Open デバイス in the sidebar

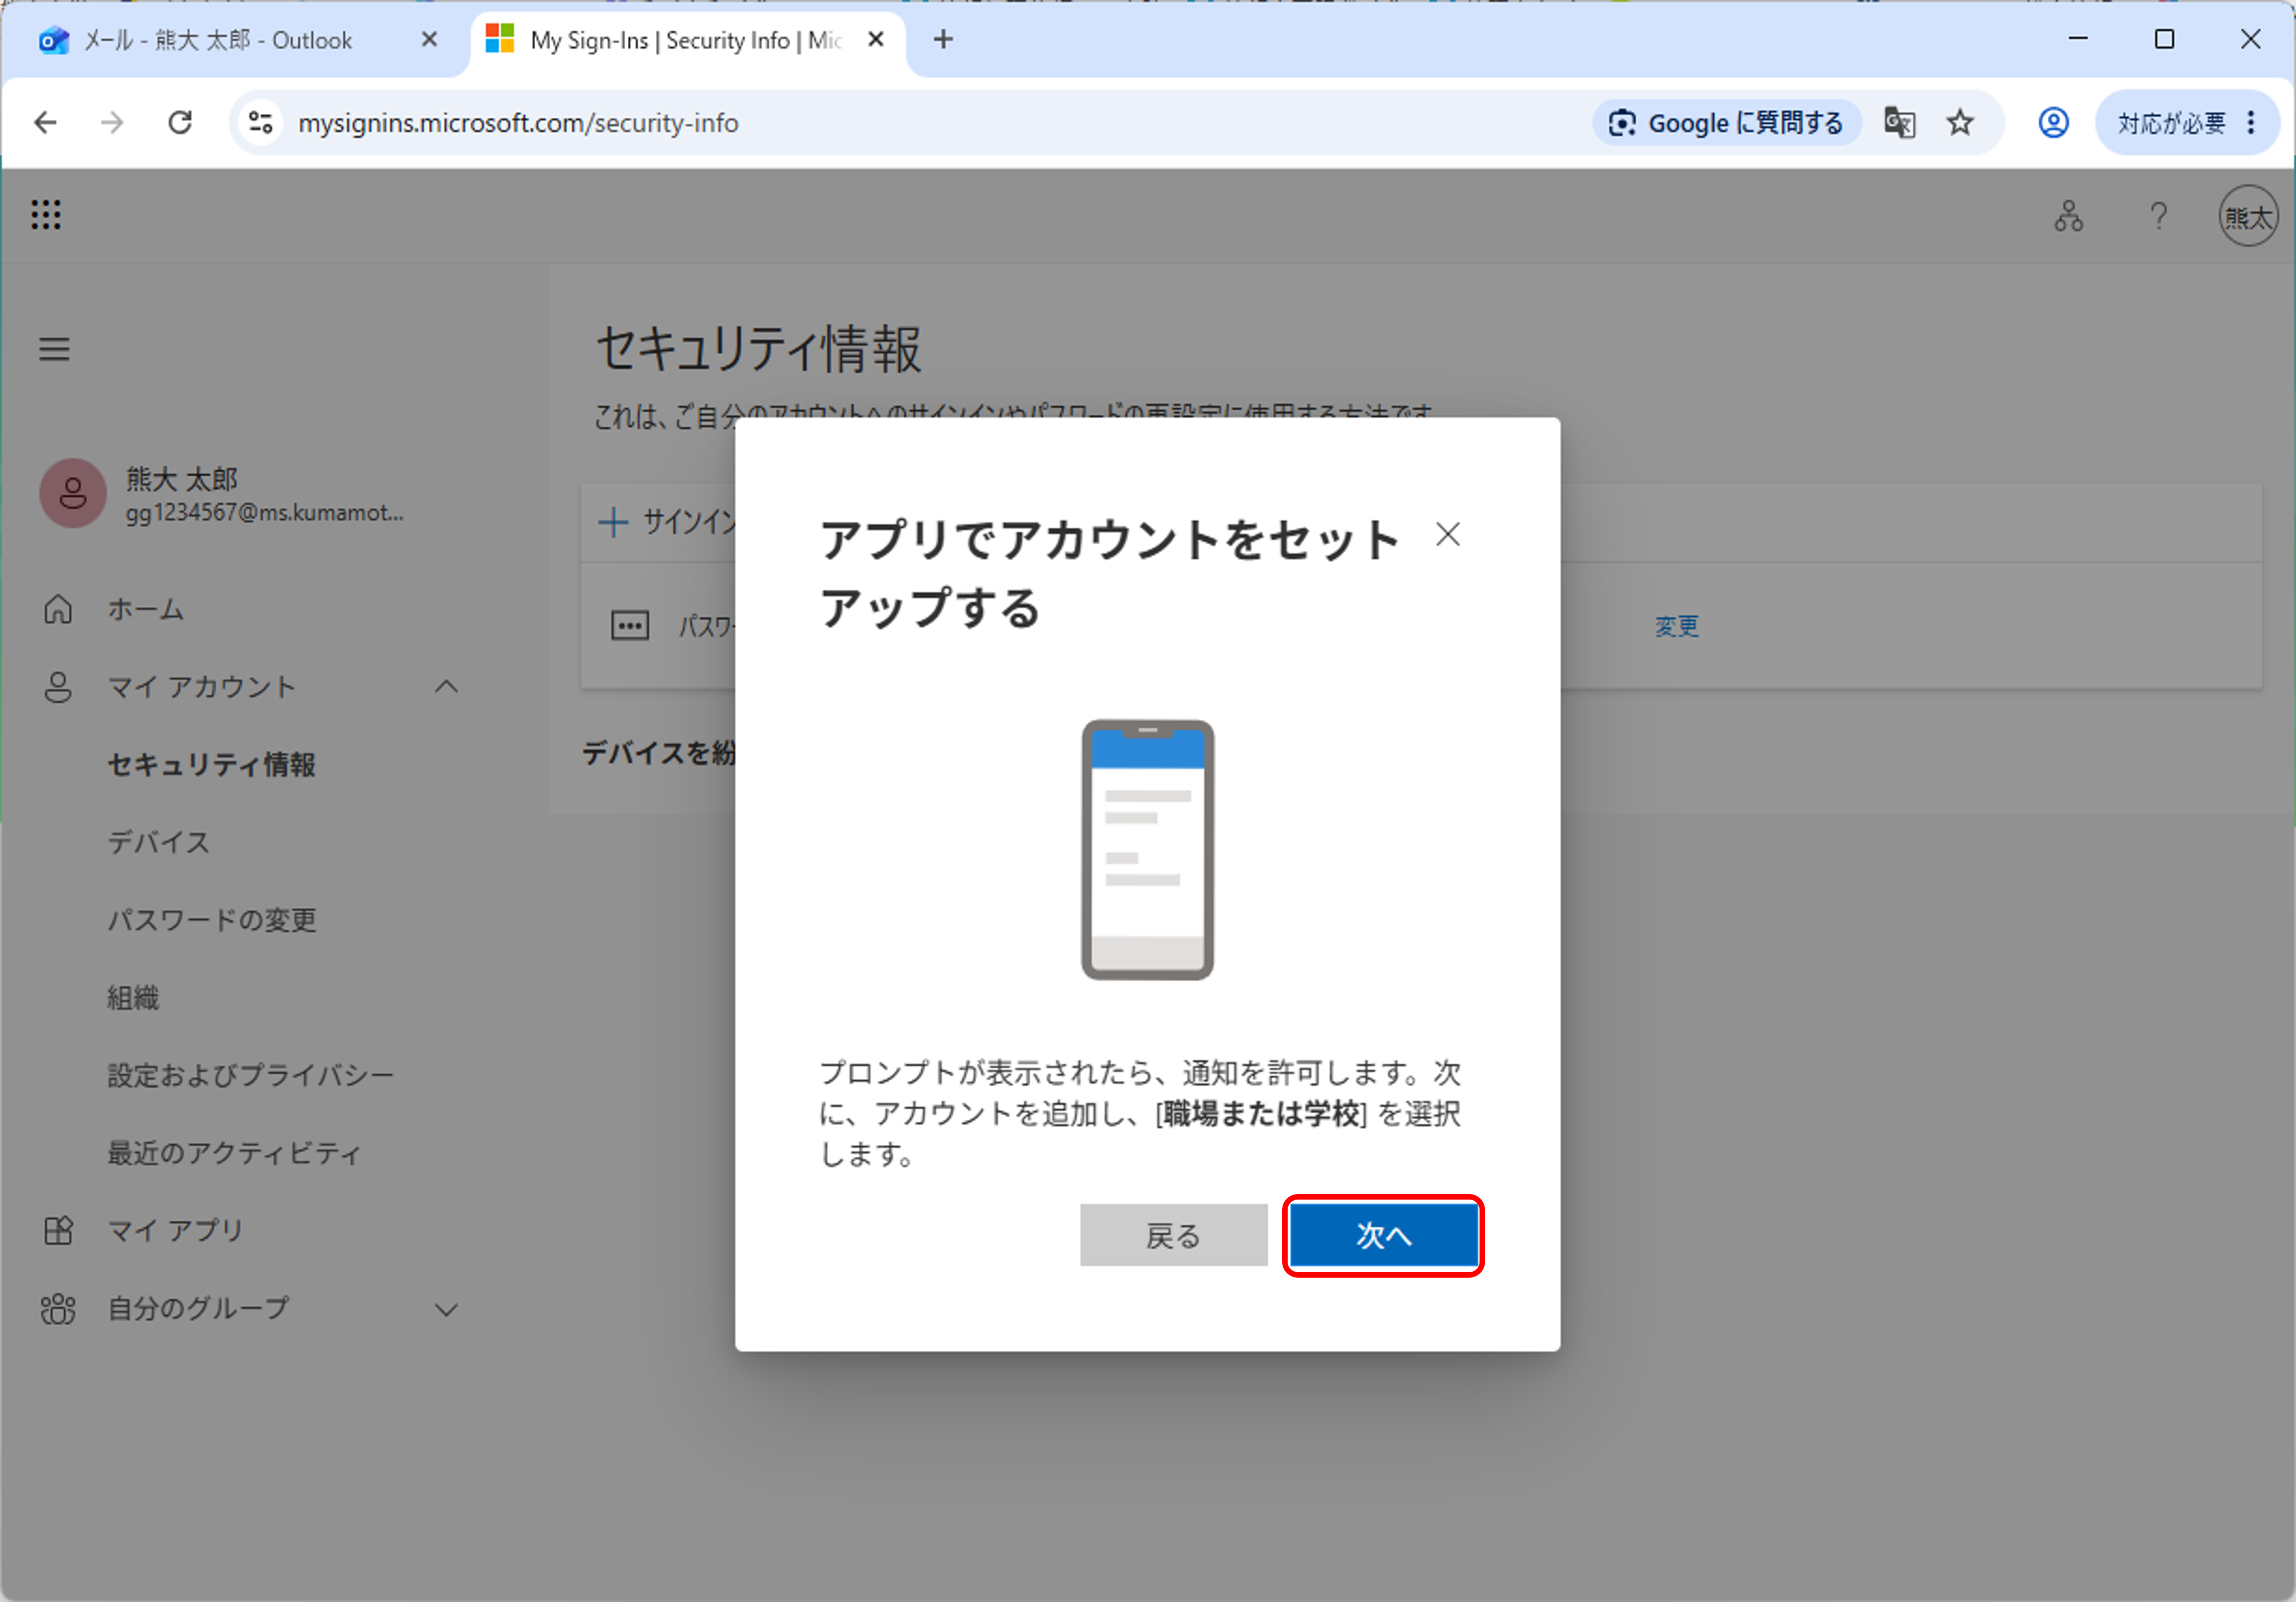tap(159, 842)
